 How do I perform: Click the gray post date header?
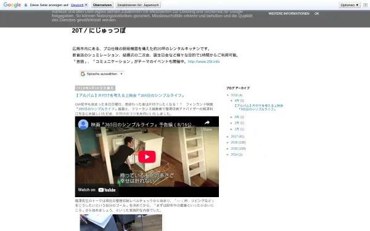tap(95, 88)
